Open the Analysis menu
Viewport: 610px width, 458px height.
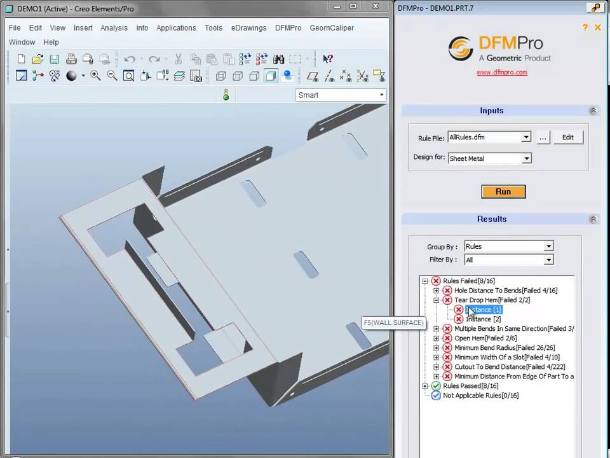[114, 28]
